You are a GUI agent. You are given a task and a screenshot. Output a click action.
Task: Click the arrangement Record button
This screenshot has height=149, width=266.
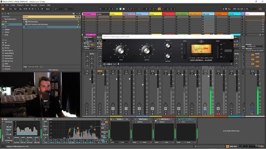[x=124, y=9]
